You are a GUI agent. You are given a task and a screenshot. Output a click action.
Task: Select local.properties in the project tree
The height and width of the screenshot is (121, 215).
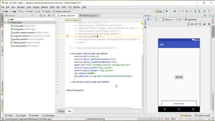point(25,46)
